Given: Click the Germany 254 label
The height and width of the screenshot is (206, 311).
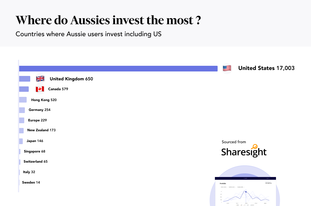Looking at the screenshot, I should click(x=40, y=110).
